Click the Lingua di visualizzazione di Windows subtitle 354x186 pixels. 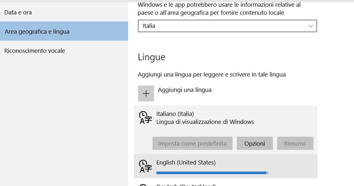(x=205, y=122)
